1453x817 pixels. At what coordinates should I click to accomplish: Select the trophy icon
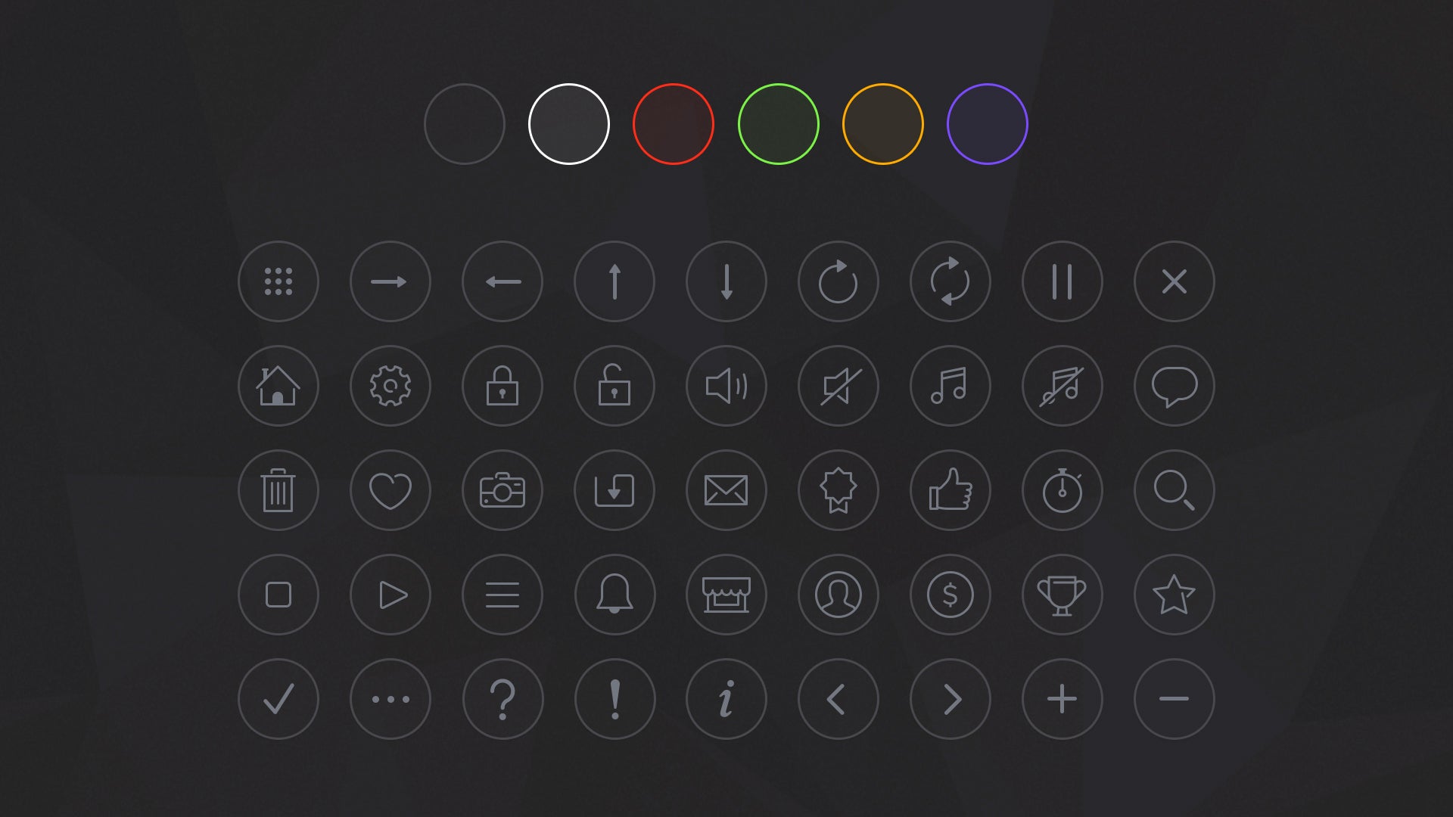[1062, 595]
